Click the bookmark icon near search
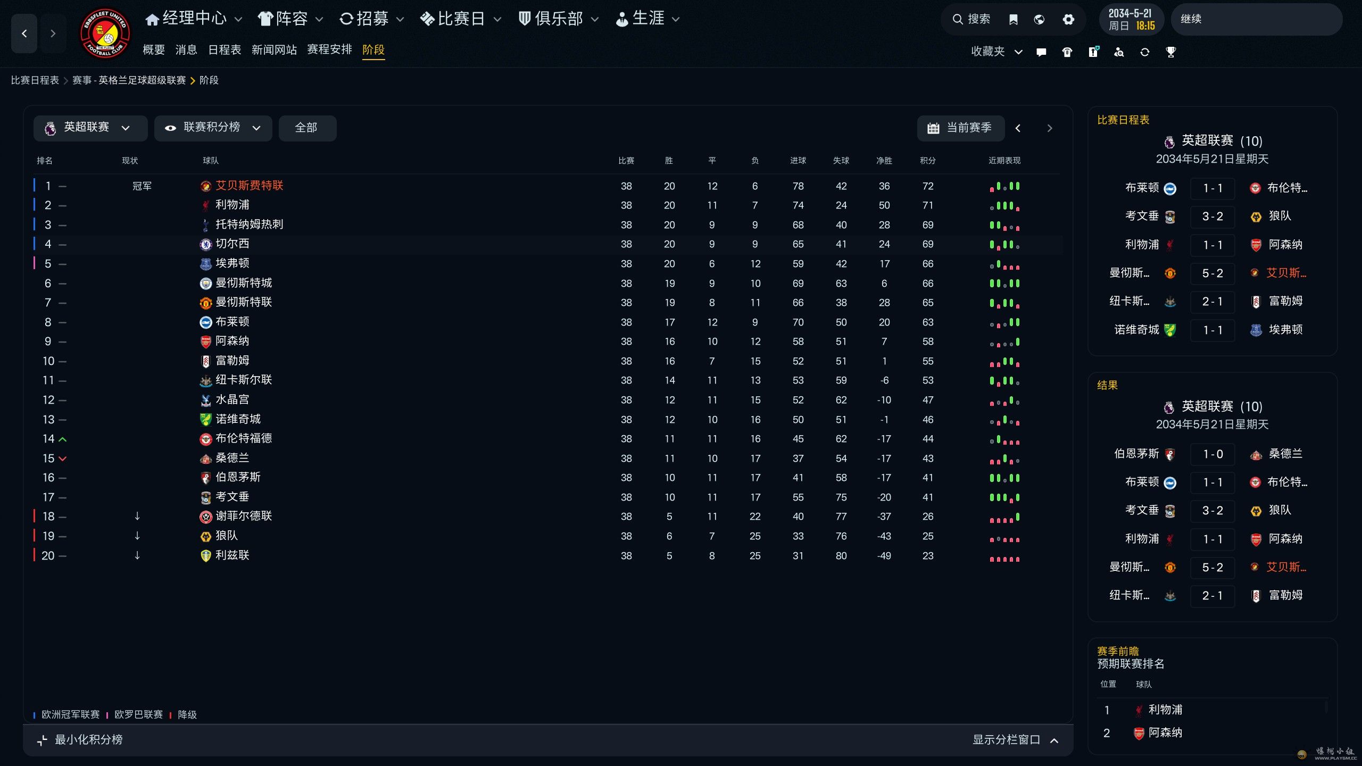Viewport: 1362px width, 766px height. (1013, 19)
